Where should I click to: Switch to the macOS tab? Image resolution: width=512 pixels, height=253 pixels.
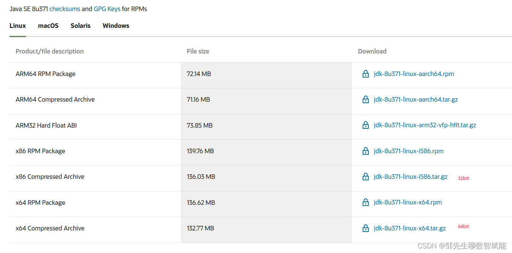tap(48, 26)
